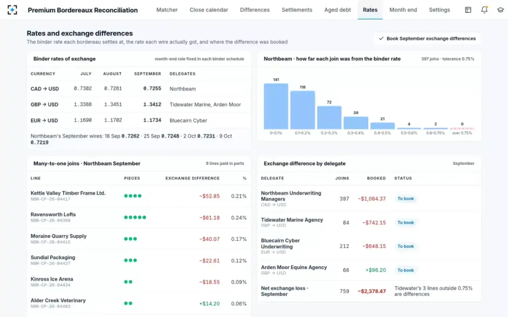Select the 141 joins bar in the chart

tap(276, 106)
